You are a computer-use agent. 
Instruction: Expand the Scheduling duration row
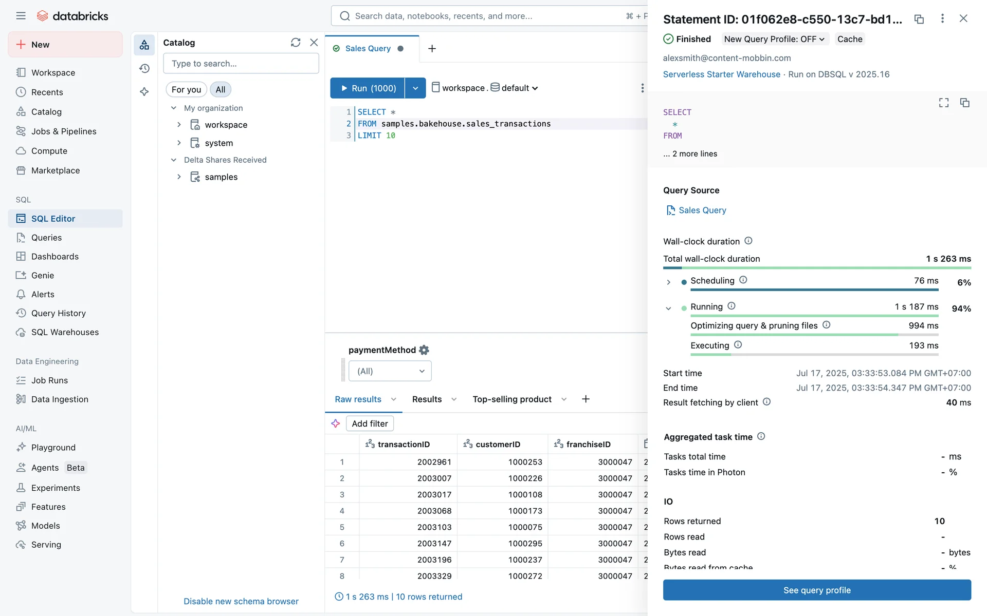[x=668, y=282]
